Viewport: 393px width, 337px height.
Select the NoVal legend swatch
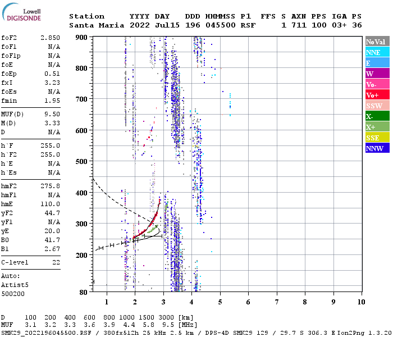pyautogui.click(x=377, y=42)
